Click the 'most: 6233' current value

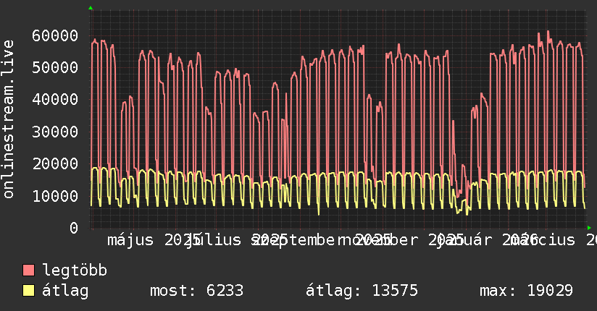[196, 291]
